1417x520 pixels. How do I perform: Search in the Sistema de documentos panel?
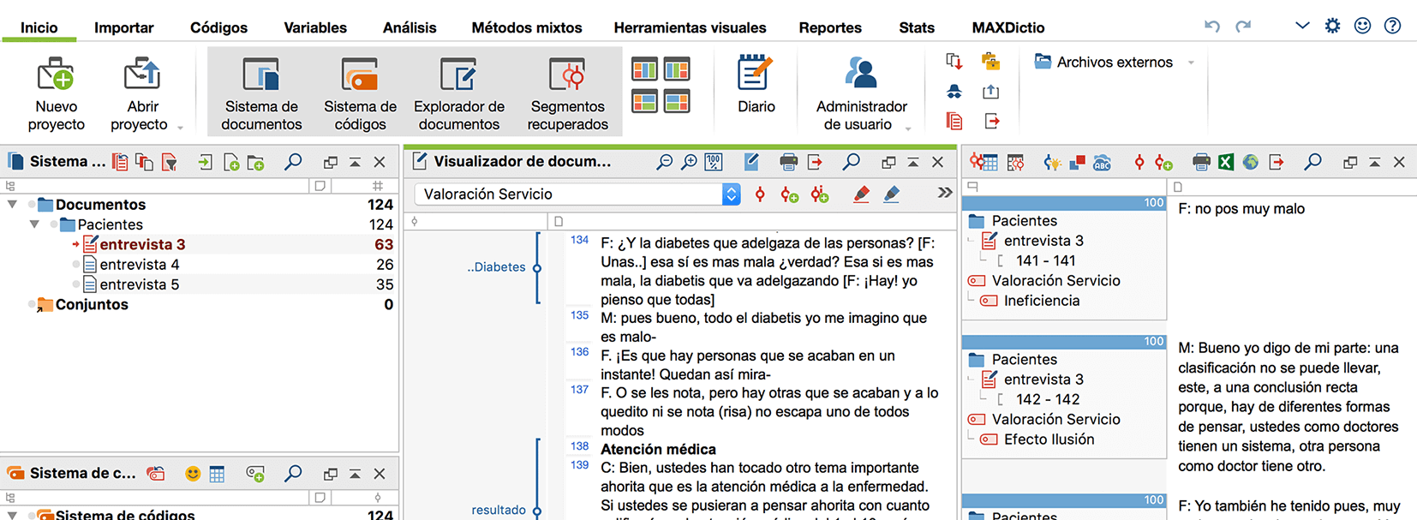pyautogui.click(x=293, y=162)
